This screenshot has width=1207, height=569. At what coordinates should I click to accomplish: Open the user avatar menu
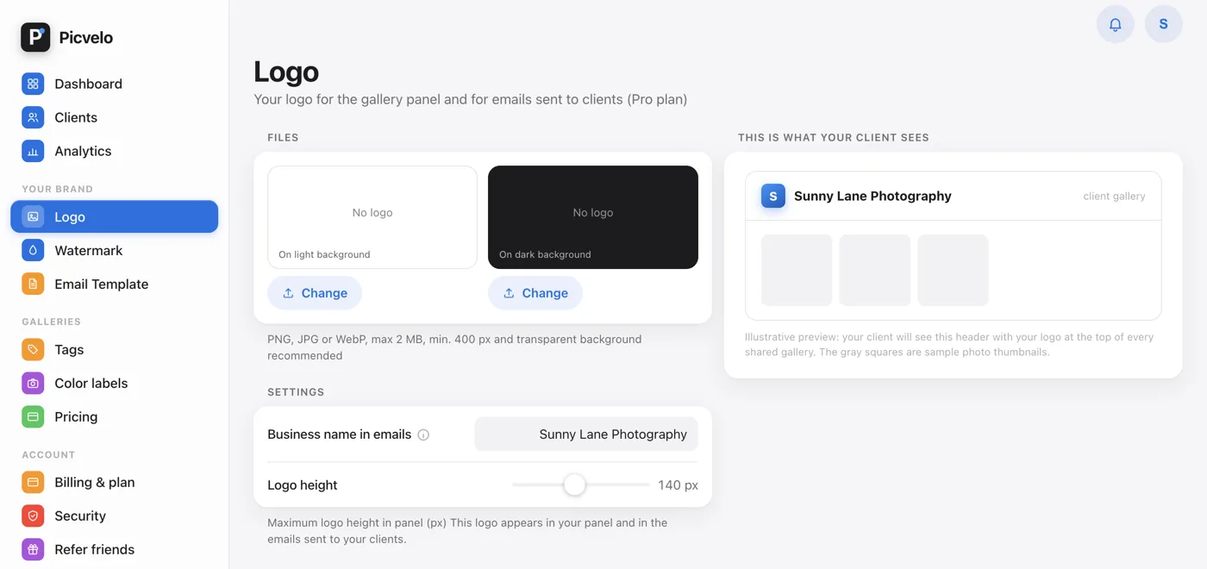click(1163, 24)
